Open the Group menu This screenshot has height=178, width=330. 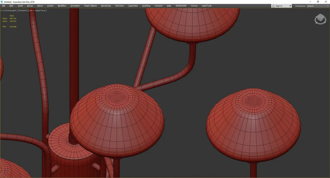(x=30, y=6)
